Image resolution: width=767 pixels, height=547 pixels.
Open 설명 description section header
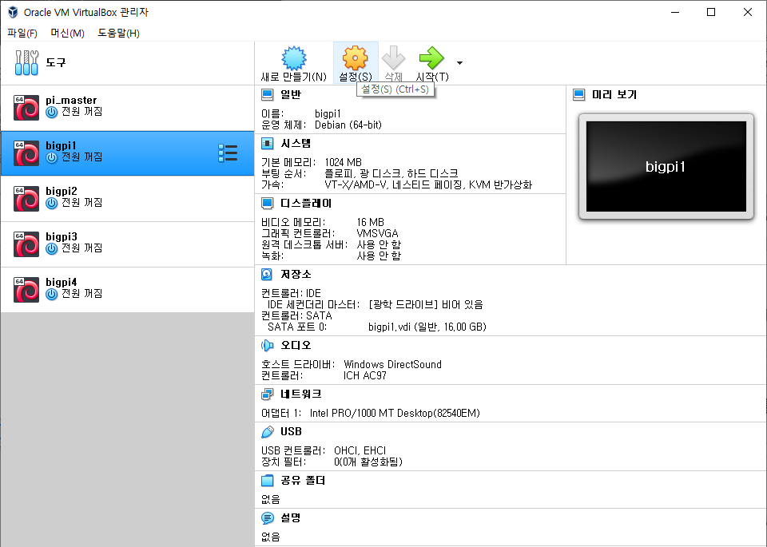click(x=291, y=517)
